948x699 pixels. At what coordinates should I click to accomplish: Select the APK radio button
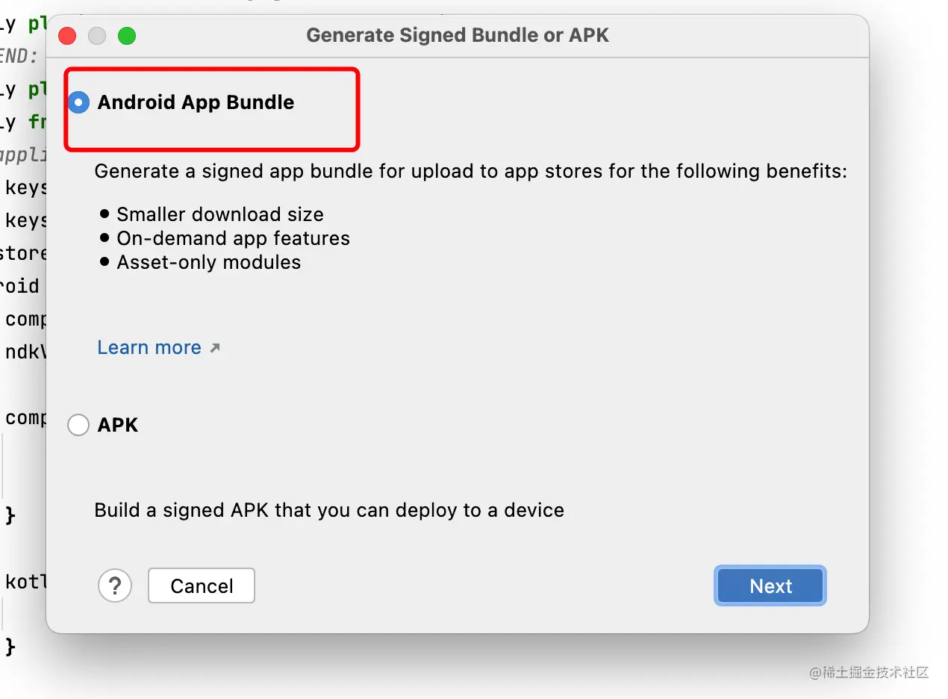(78, 425)
